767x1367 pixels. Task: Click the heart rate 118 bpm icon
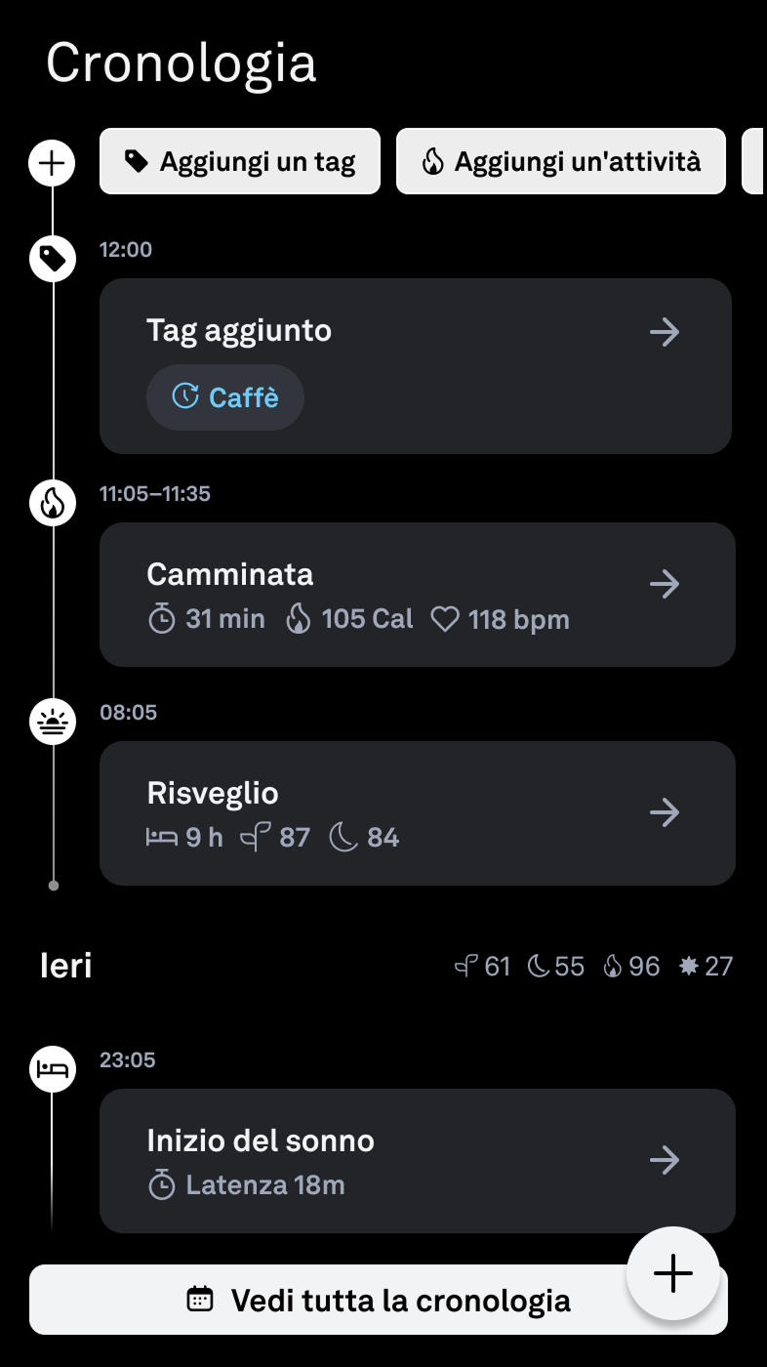coord(446,620)
